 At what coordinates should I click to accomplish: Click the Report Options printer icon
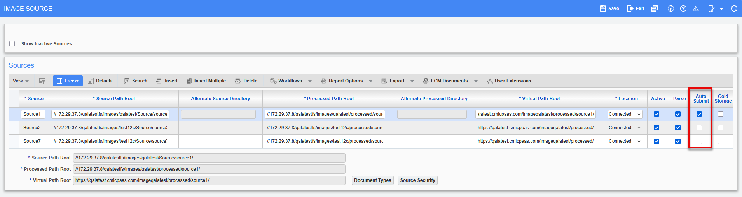(x=324, y=81)
